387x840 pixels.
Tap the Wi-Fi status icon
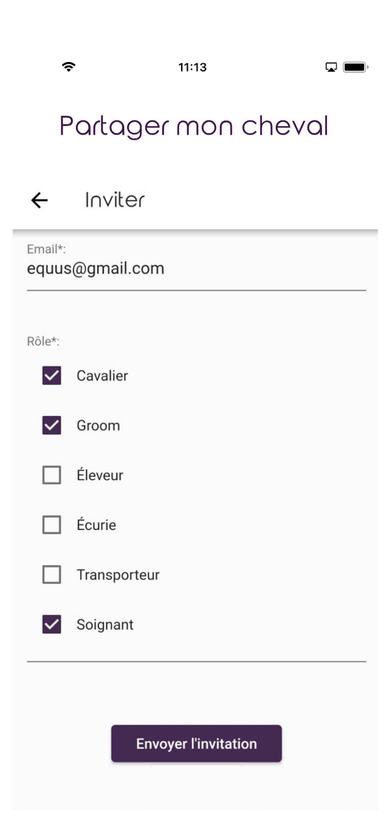[x=68, y=67]
